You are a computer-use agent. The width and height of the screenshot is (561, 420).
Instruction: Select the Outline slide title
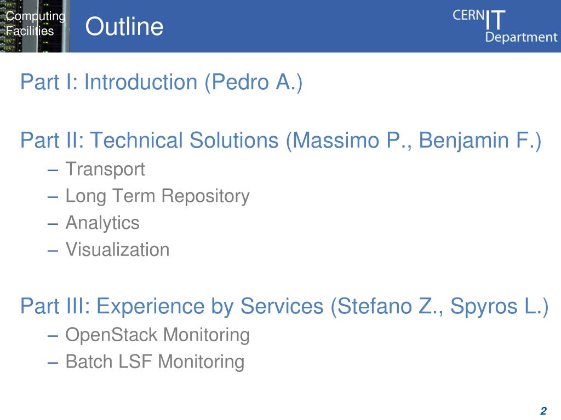click(124, 26)
